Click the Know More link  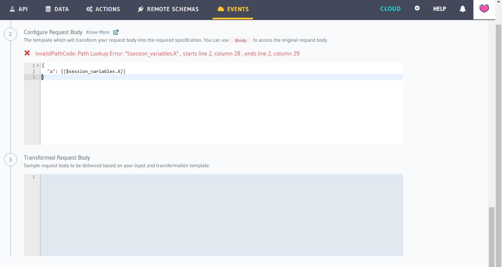(98, 32)
